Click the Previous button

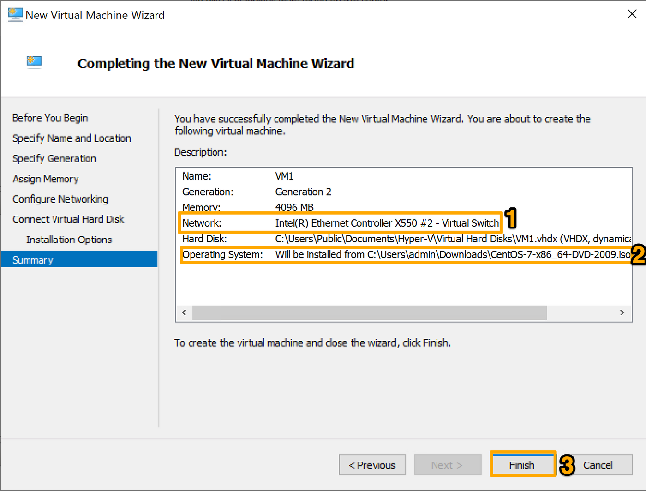coord(372,465)
